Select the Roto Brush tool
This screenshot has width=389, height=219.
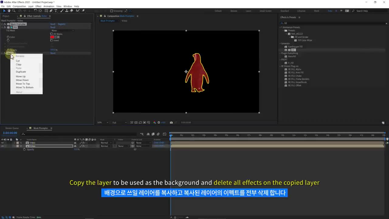point(77,11)
